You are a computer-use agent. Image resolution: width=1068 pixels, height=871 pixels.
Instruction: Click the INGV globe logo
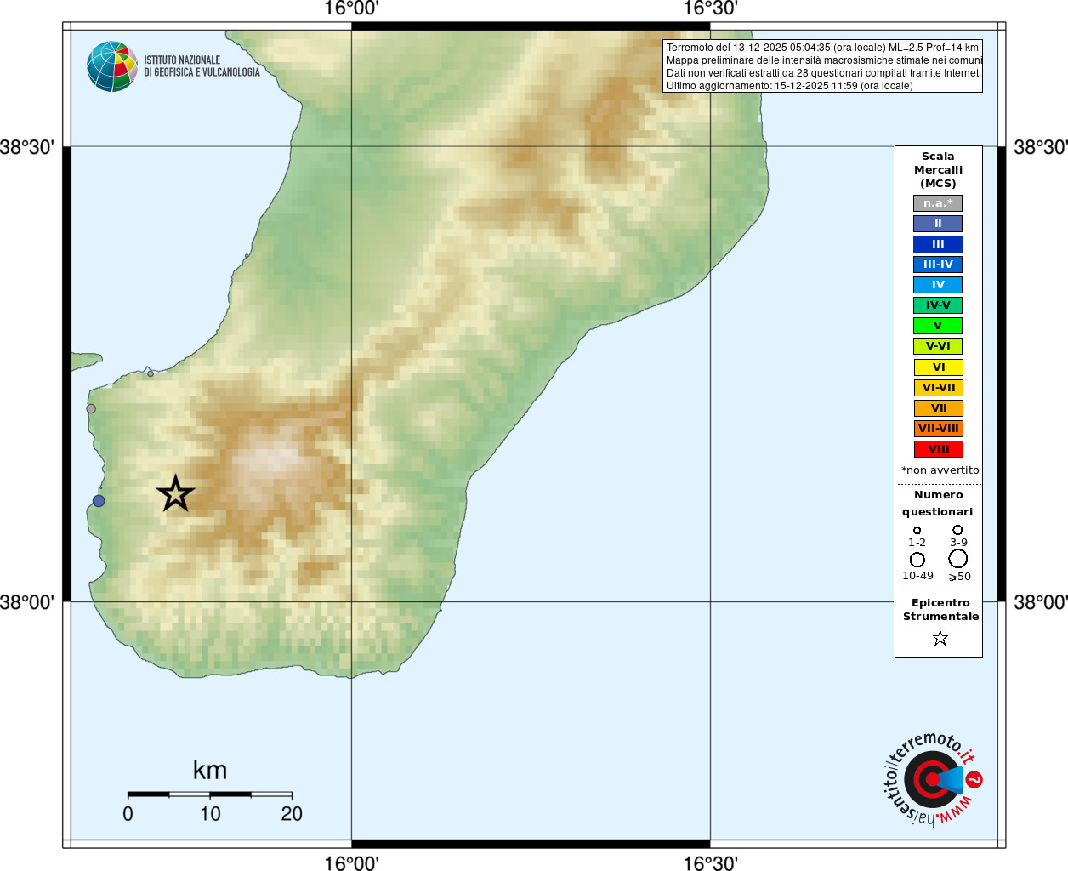point(112,66)
